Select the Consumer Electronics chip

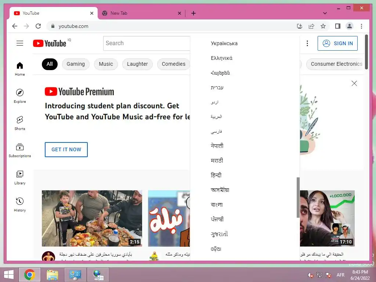point(336,64)
